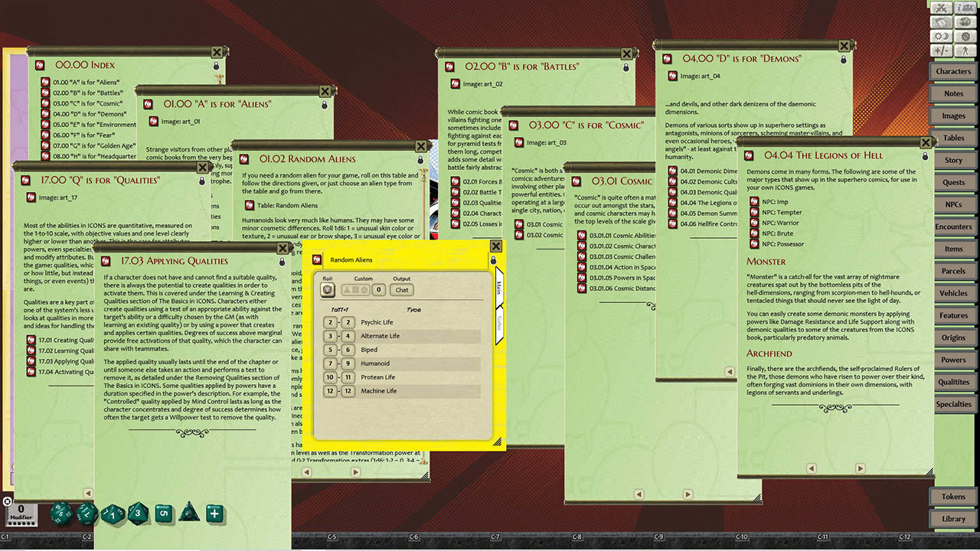Click the Custom dice count field showing 0
This screenshot has width=980, height=551.
tap(378, 289)
